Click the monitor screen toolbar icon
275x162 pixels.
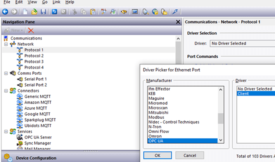pos(135,12)
